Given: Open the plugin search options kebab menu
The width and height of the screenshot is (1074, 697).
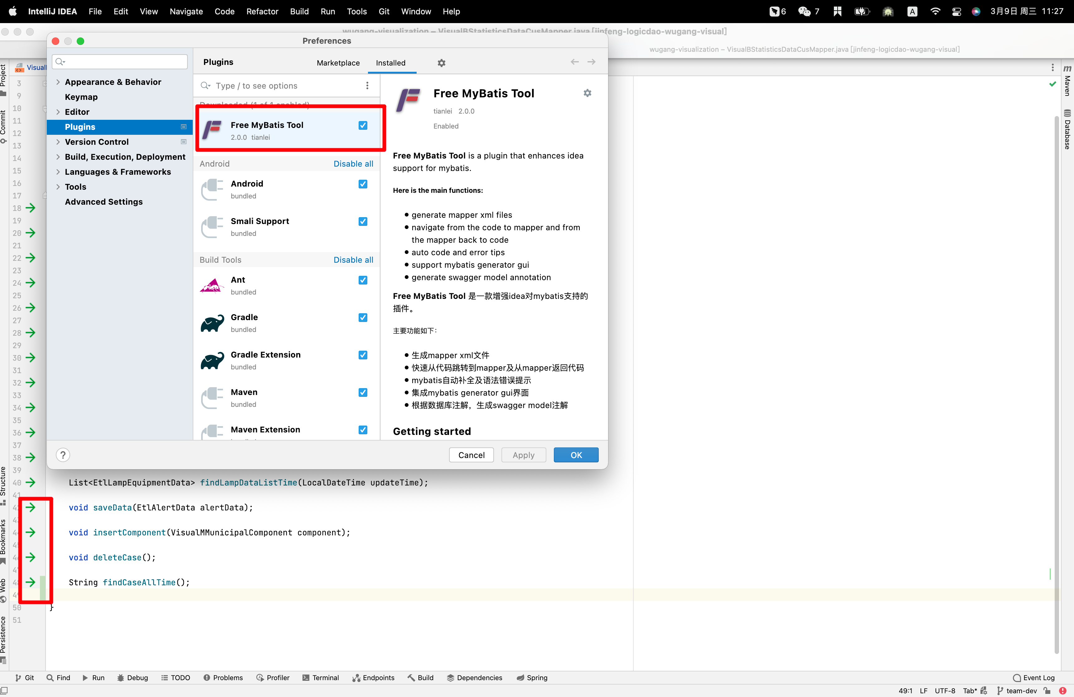Looking at the screenshot, I should pyautogui.click(x=367, y=86).
